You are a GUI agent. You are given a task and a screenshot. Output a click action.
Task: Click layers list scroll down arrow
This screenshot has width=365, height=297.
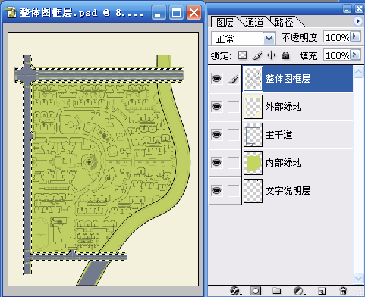[358, 278]
